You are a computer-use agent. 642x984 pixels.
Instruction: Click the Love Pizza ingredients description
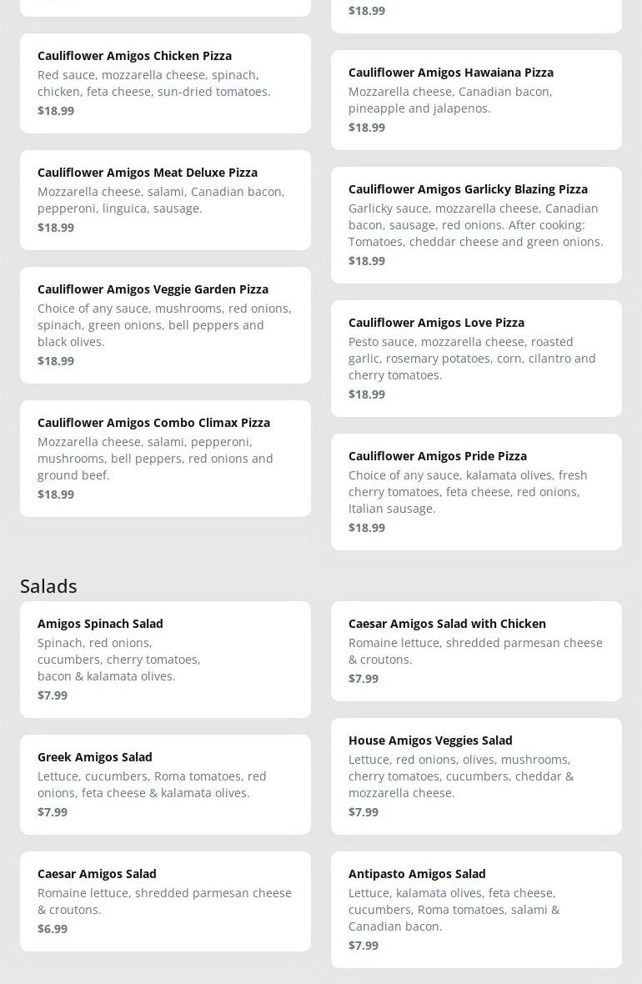(472, 359)
